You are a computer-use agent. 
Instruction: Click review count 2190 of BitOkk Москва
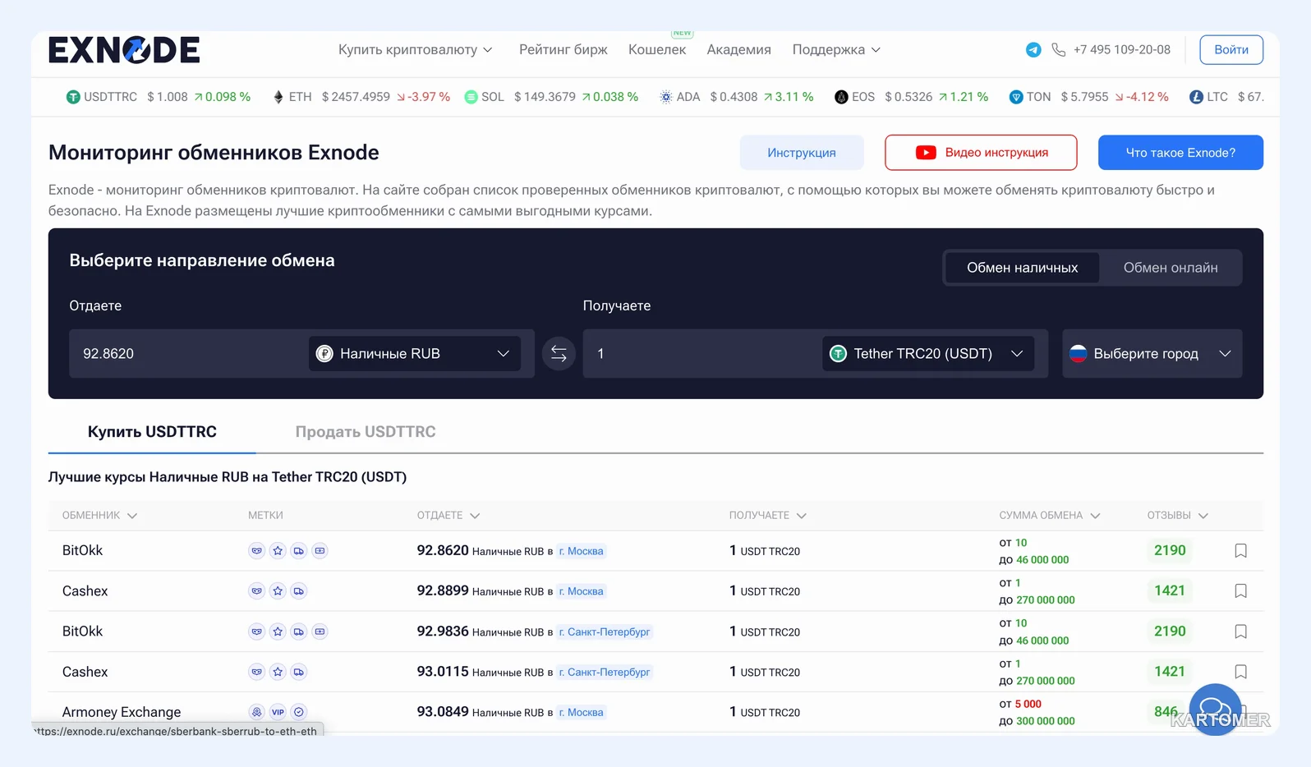(x=1170, y=551)
